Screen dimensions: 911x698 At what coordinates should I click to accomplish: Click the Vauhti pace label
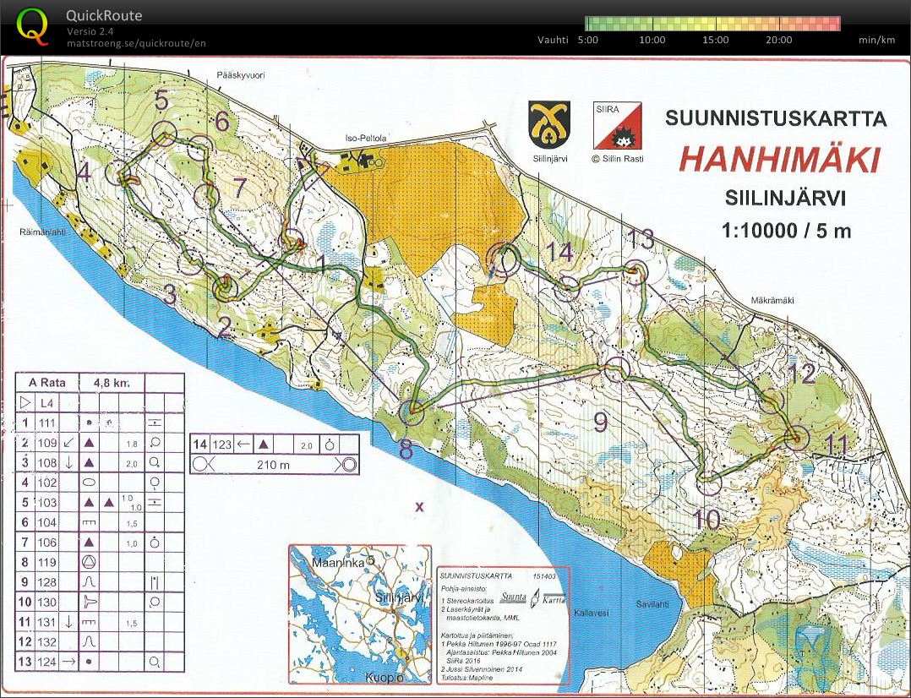[553, 40]
